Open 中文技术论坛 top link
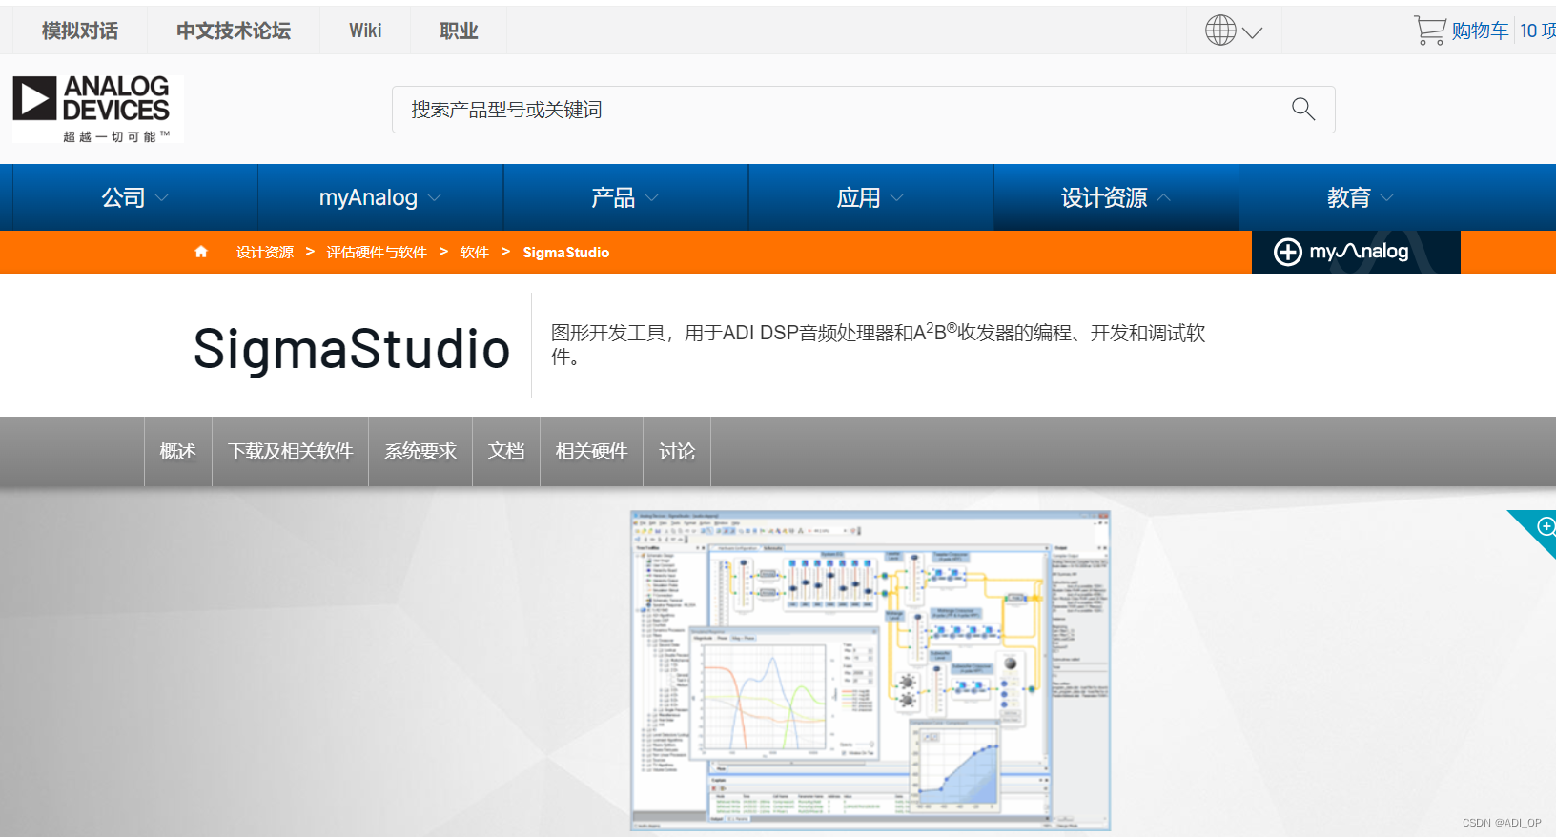 (x=234, y=31)
